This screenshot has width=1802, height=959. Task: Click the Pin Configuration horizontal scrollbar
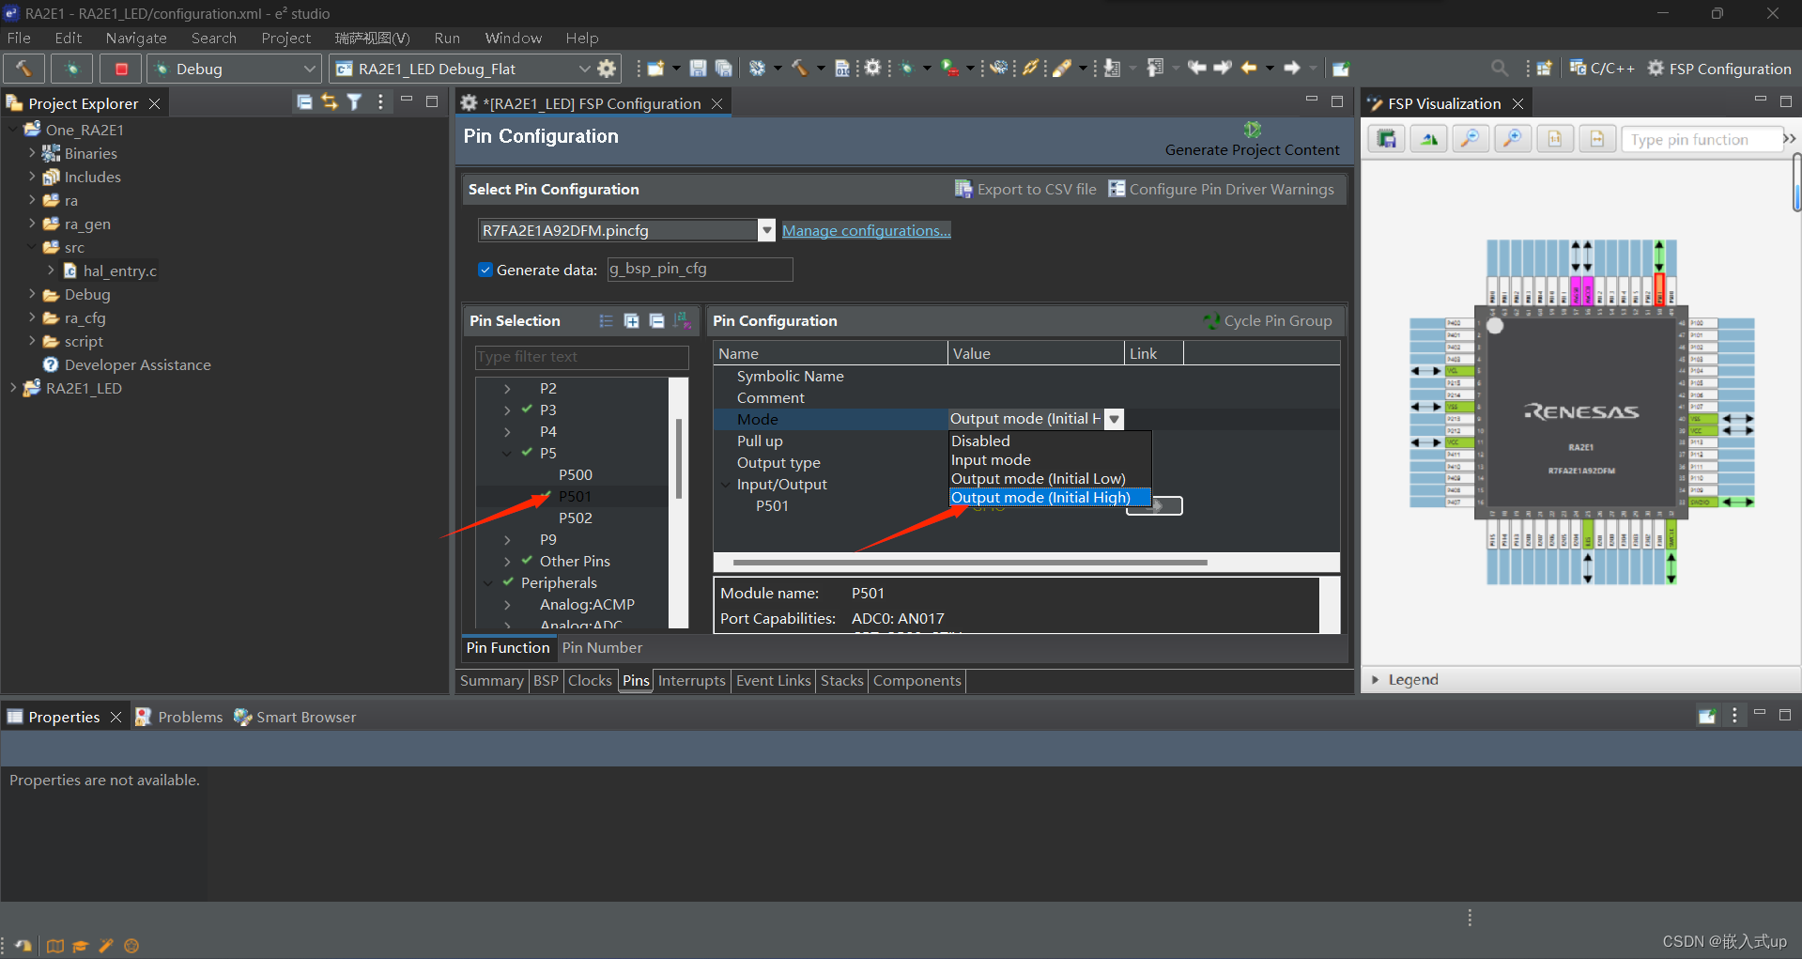pos(969,563)
